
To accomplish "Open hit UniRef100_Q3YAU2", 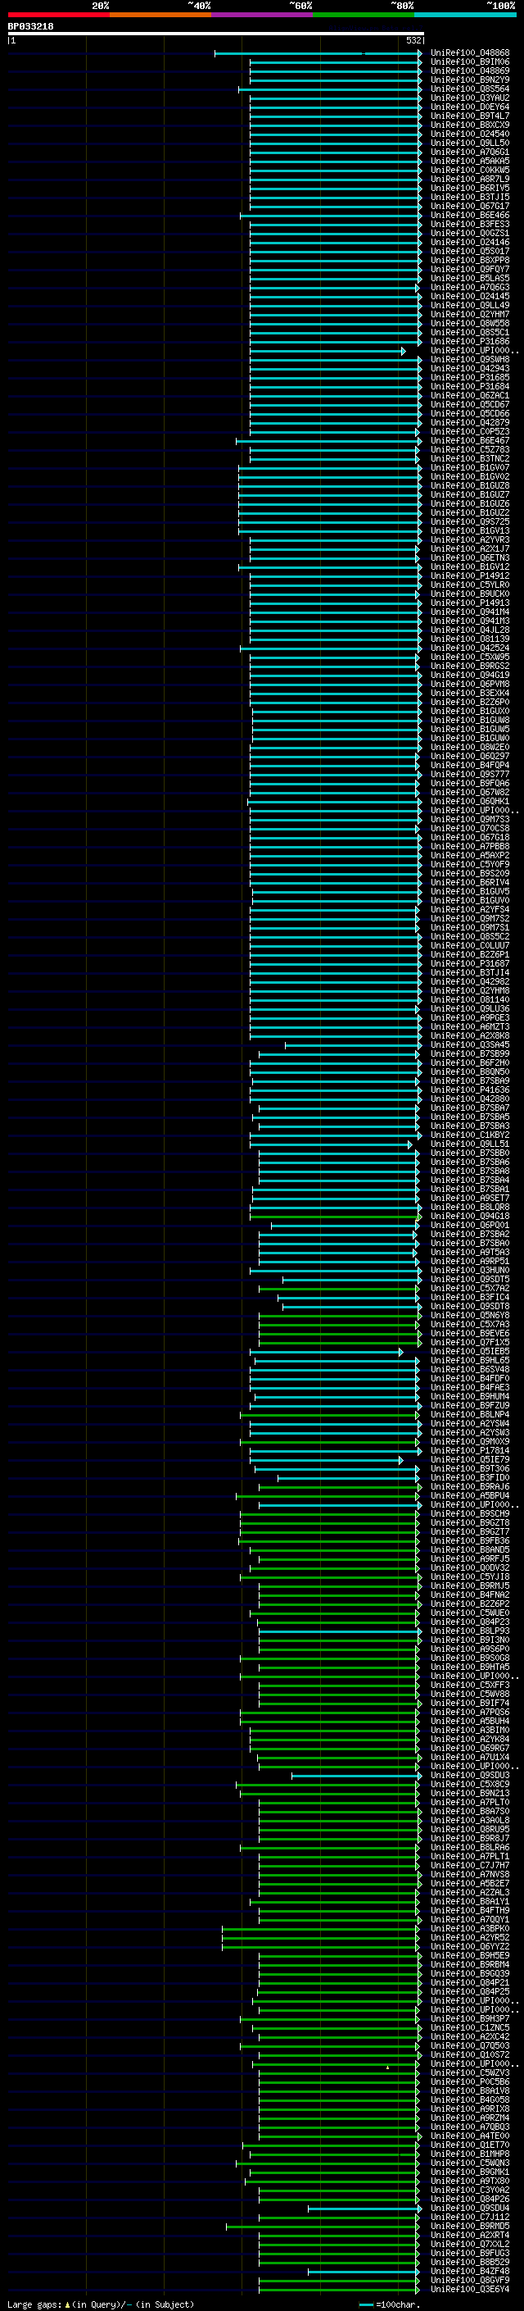I will tap(470, 98).
